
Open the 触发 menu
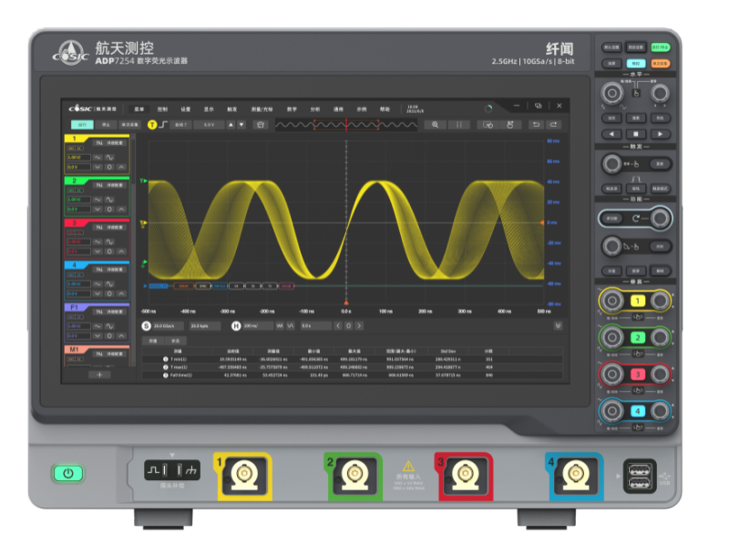tap(232, 108)
